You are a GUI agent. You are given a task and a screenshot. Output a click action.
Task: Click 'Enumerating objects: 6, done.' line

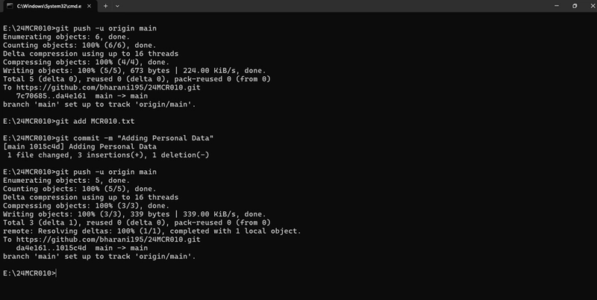pos(66,37)
